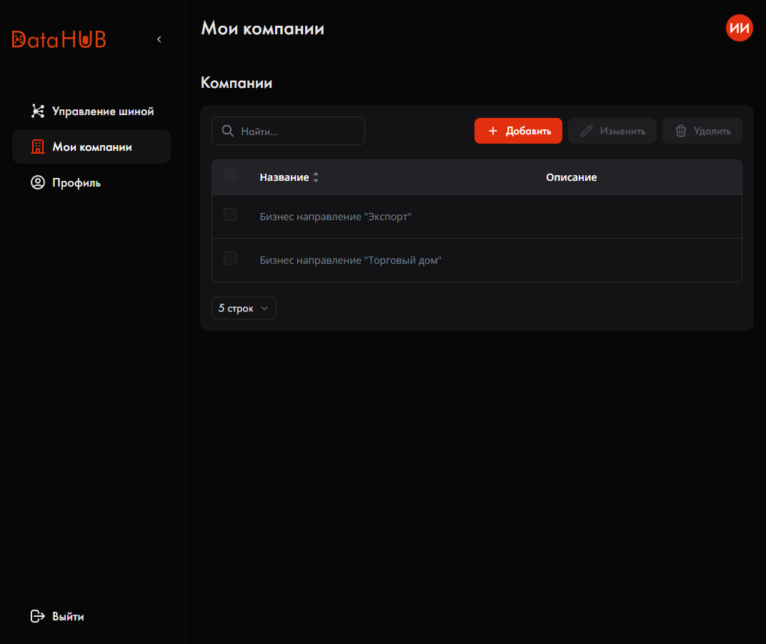Click the DataHUB logo

(59, 39)
